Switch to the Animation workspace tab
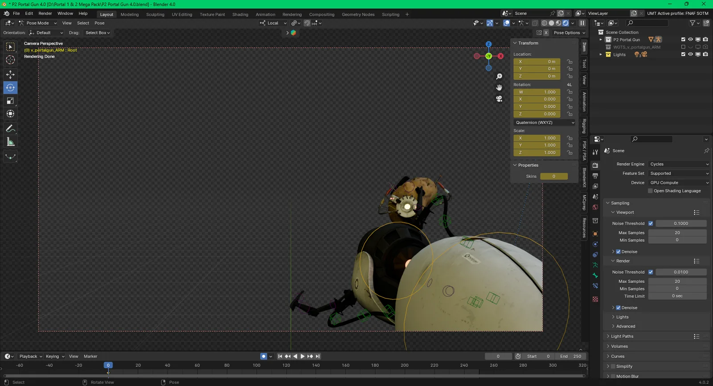 click(266, 15)
